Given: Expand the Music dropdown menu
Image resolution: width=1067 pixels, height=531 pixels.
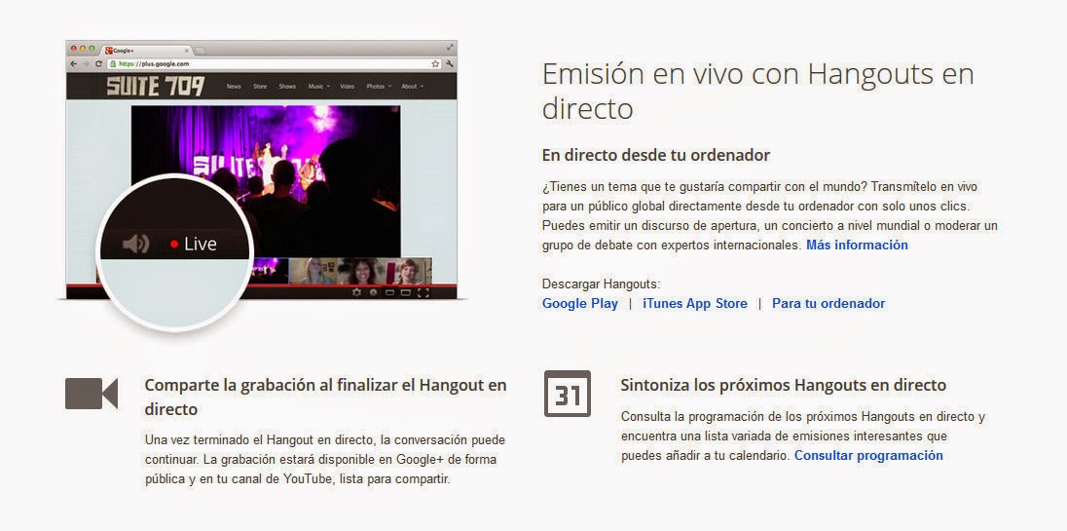Looking at the screenshot, I should [x=318, y=87].
